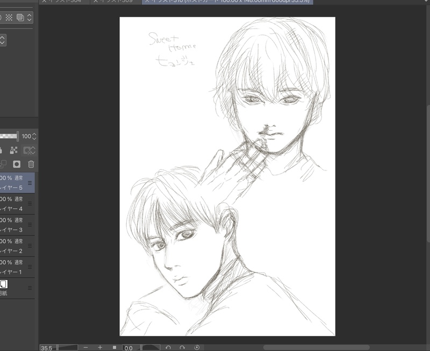430x351 pixels.
Task: Select layer レイヤー 3
Action: 17,225
